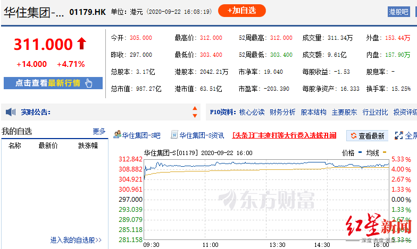Open 华住集团-S资讯 news link
Viewport: 417px width, 249px height.
[x=202, y=135]
